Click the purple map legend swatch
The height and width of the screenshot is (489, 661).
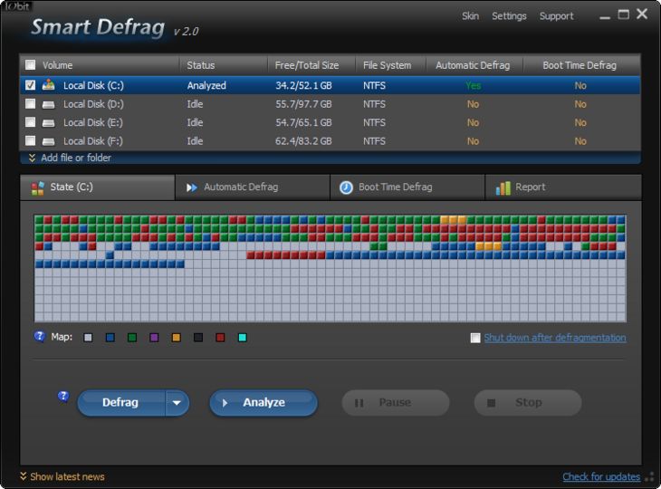154,338
